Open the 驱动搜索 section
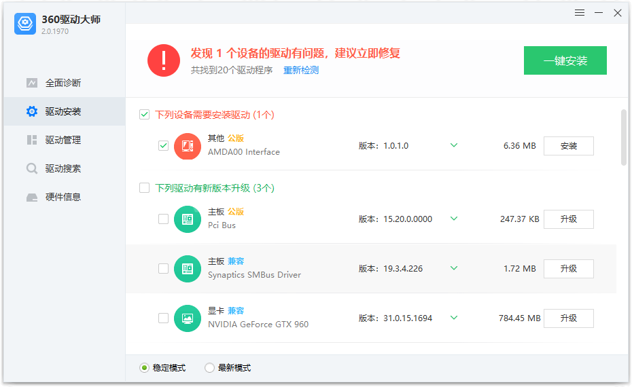632x387 pixels. (65, 168)
